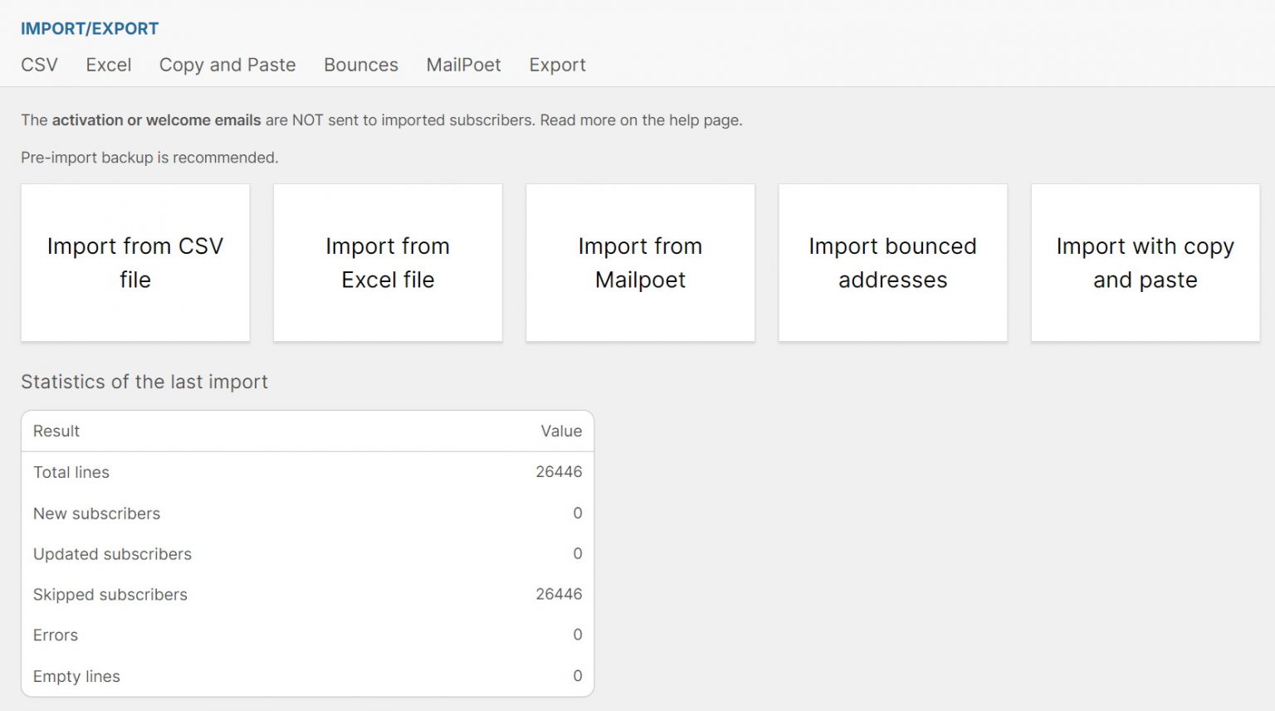The width and height of the screenshot is (1275, 711).
Task: Click the Errors row label
Action: 56,636
